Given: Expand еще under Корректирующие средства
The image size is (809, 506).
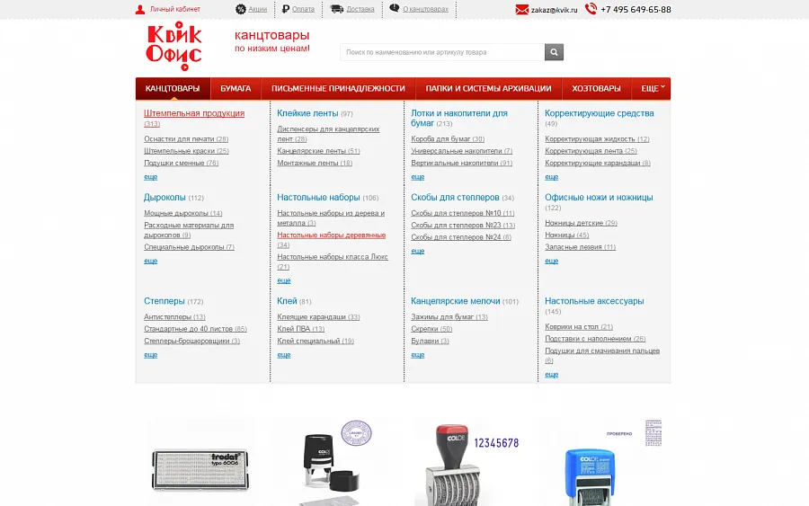Looking at the screenshot, I should click(552, 177).
